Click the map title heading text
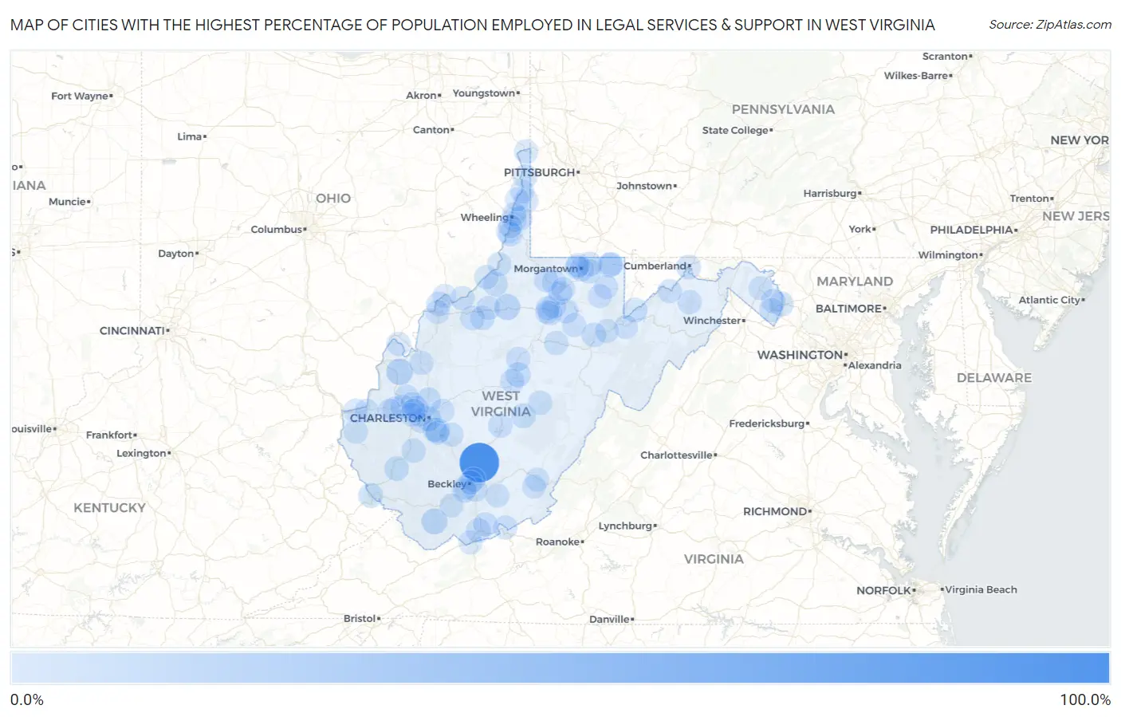Viewport: 1121px width, 717px height. point(472,25)
